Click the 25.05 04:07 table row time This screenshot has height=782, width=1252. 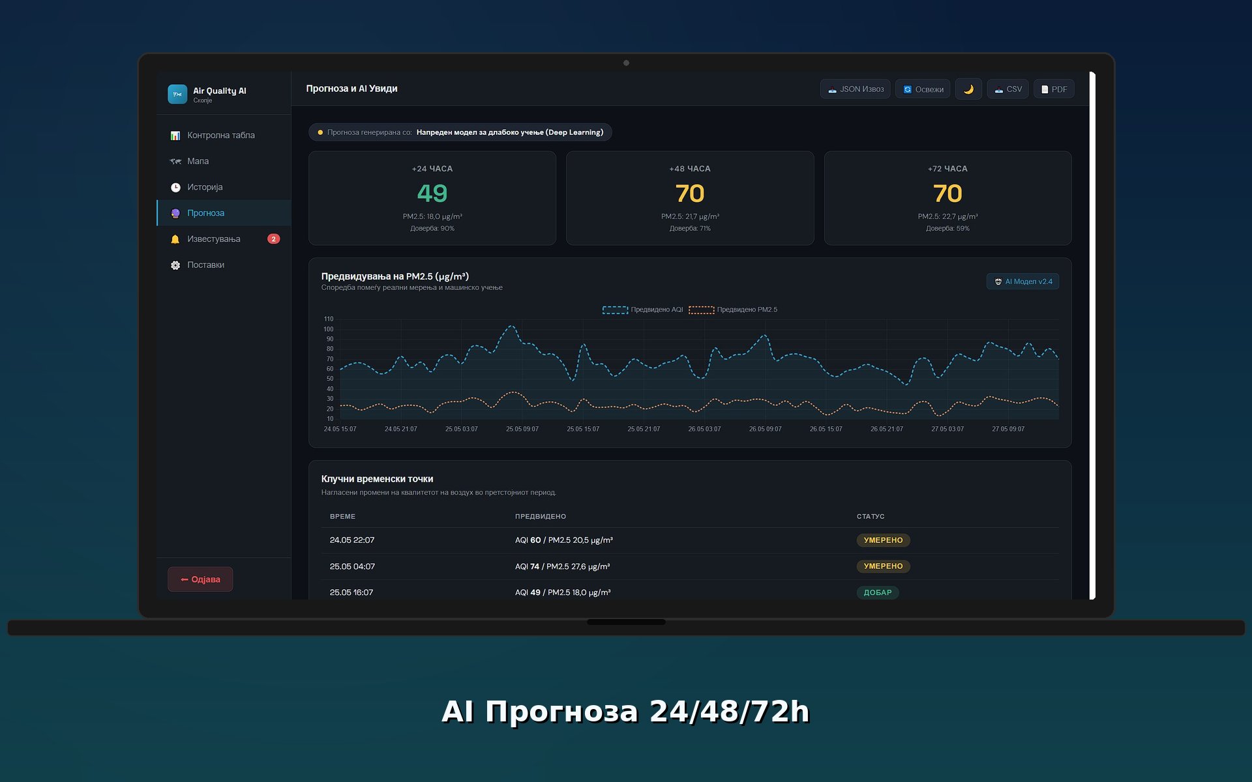click(352, 566)
